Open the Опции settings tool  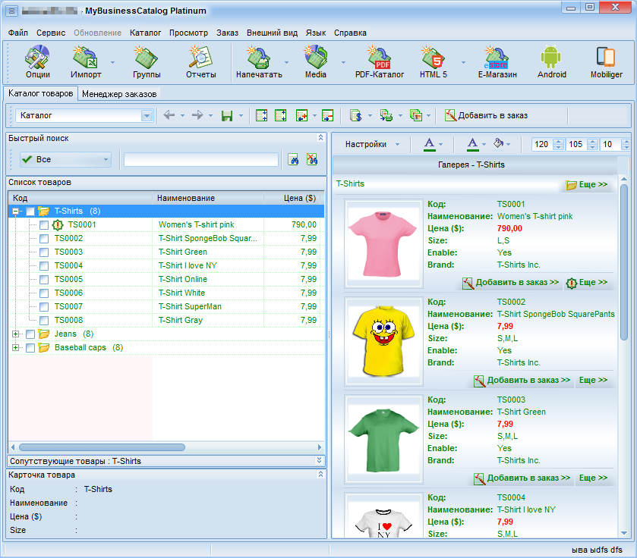[37, 61]
